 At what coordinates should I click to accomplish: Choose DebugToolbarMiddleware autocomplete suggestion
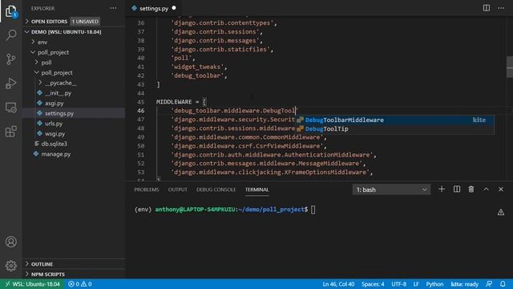[394, 120]
